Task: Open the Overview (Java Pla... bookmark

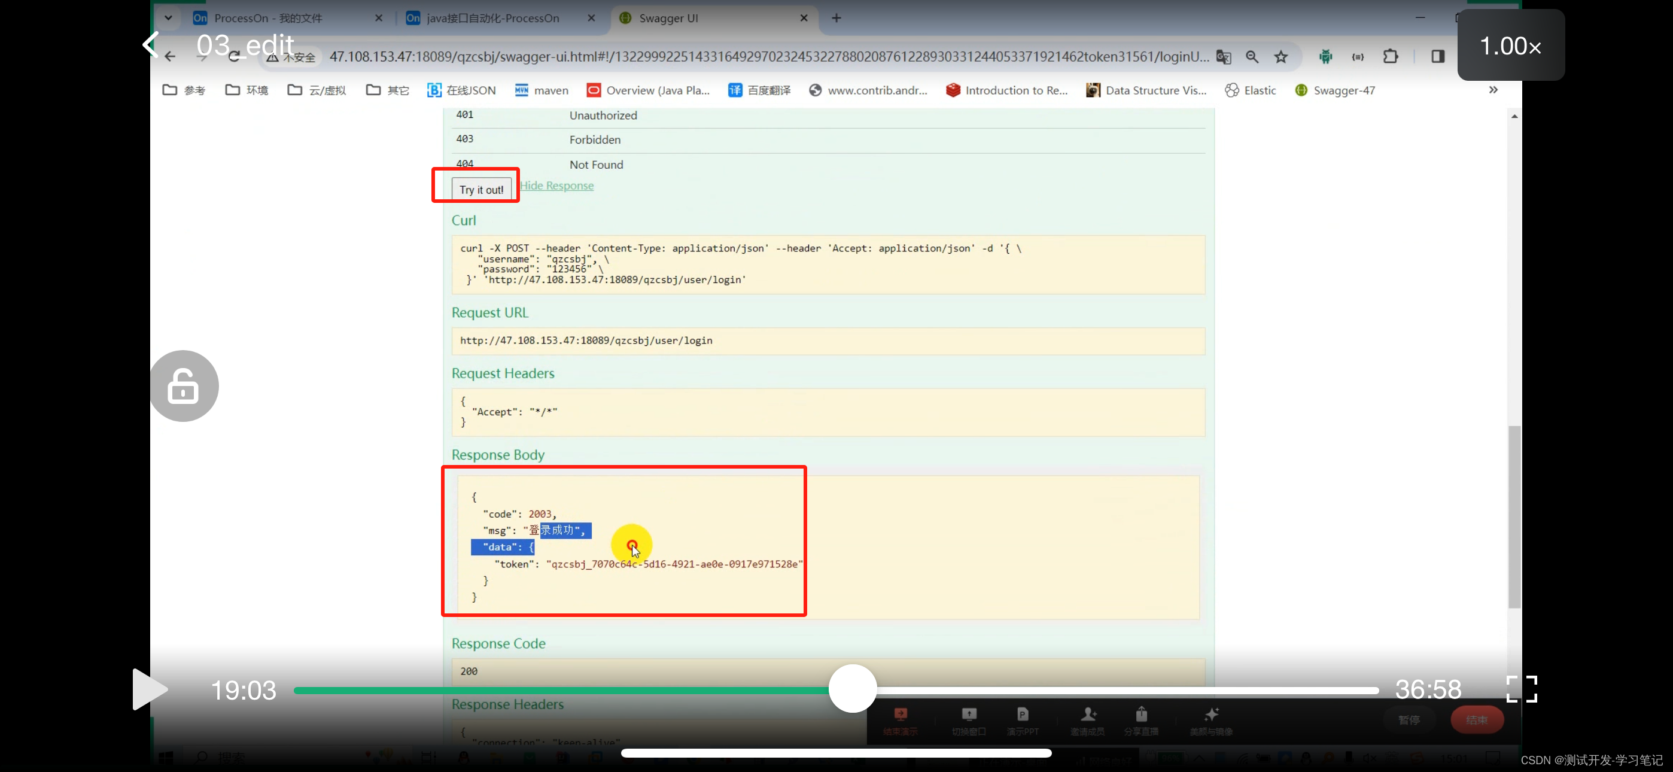Action: [648, 90]
